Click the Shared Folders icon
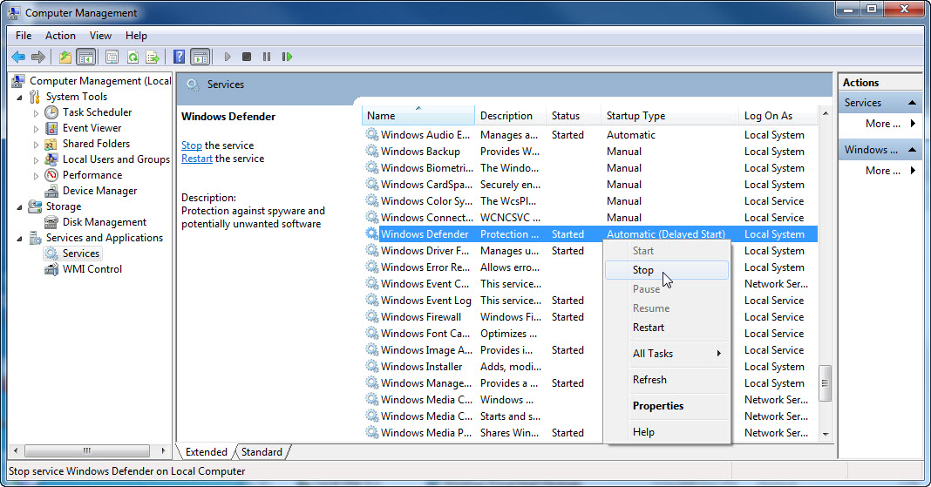 coord(51,144)
